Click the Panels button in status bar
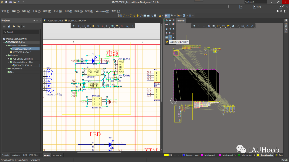289x162 pixels. pos(284,160)
